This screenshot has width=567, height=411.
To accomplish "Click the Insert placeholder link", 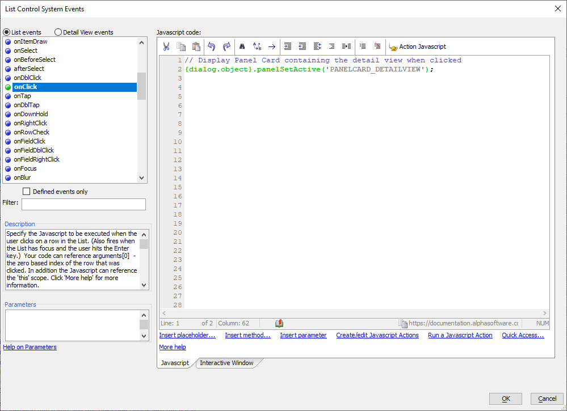I will 187,335.
